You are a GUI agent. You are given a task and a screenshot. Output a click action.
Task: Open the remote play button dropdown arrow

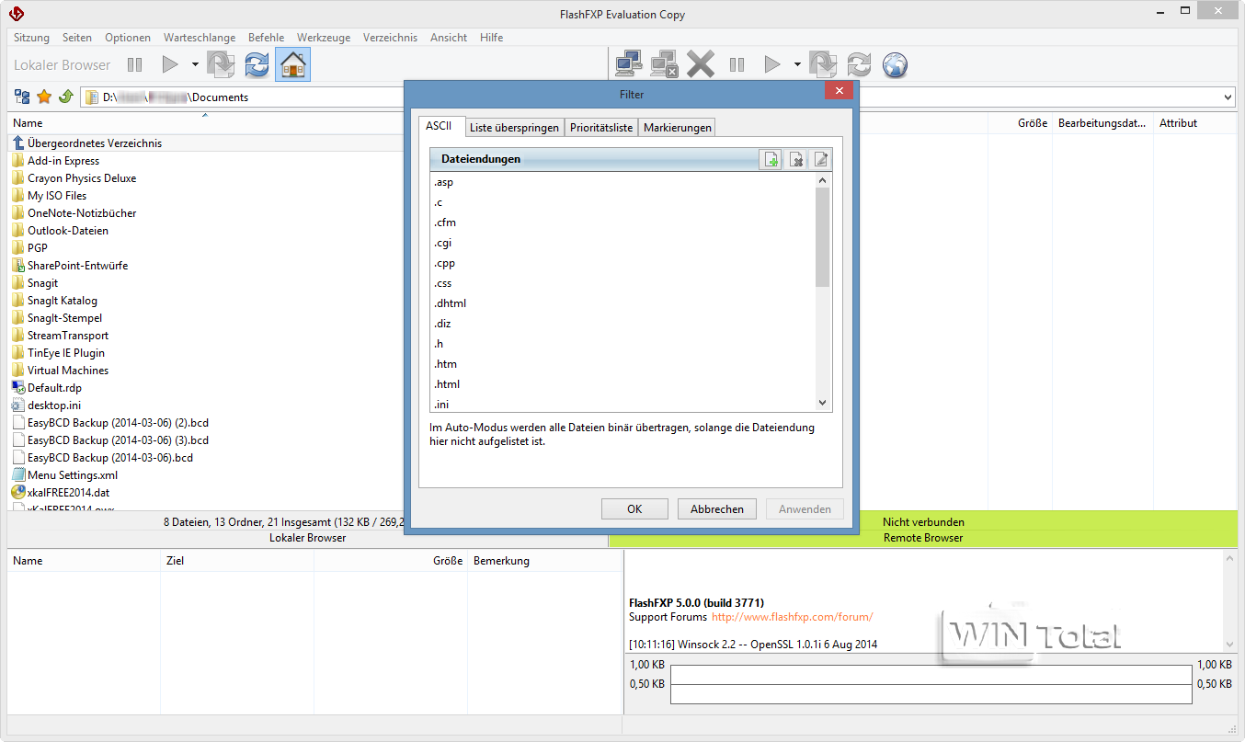click(x=797, y=64)
